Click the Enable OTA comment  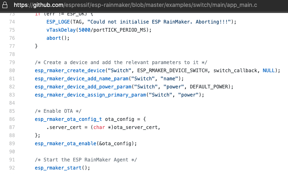pyautogui.click(x=58, y=111)
